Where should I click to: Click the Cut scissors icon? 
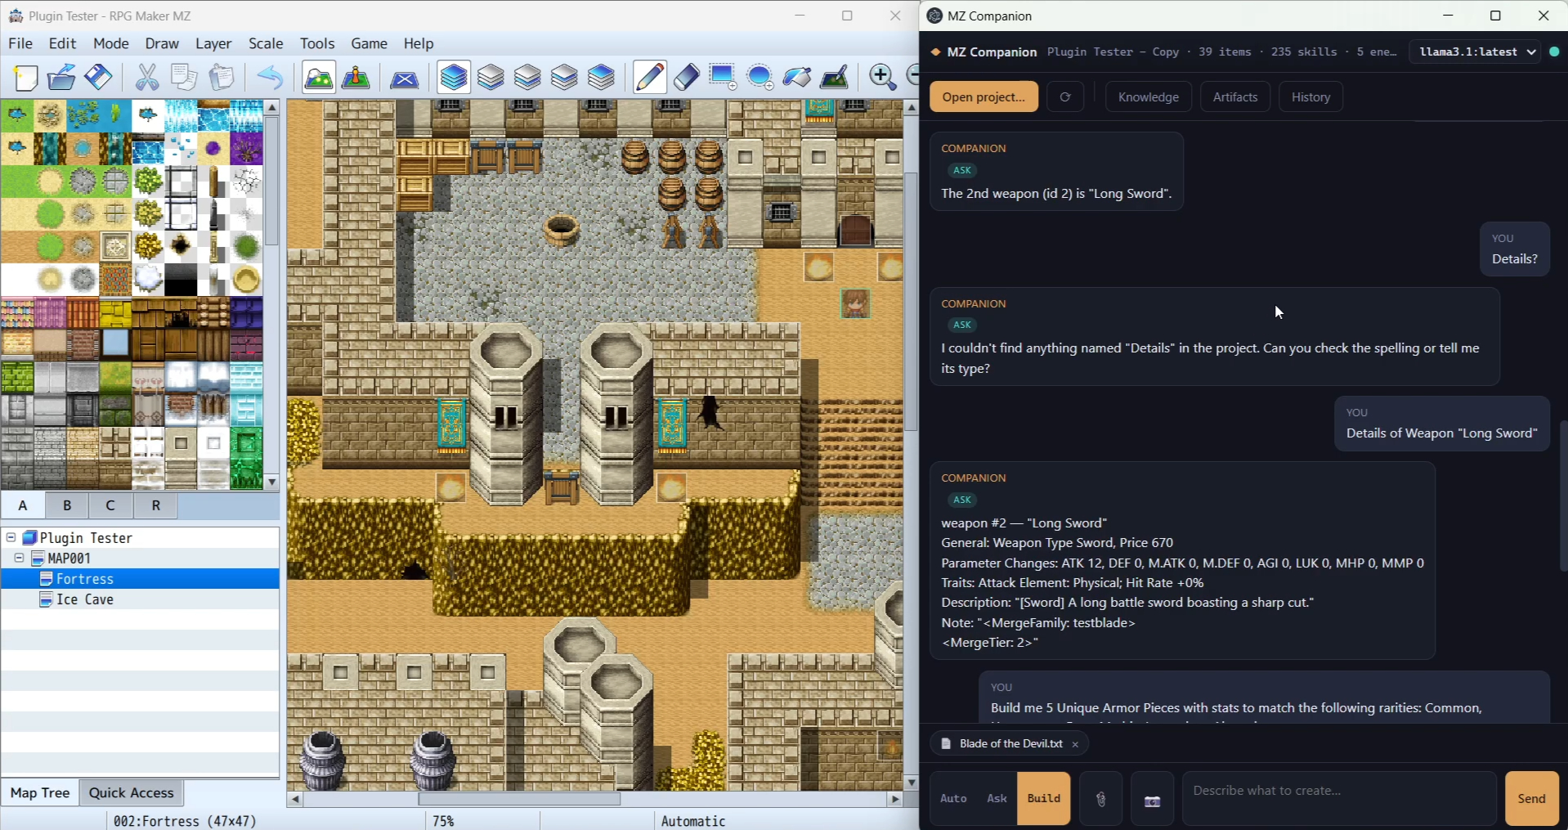coord(147,78)
